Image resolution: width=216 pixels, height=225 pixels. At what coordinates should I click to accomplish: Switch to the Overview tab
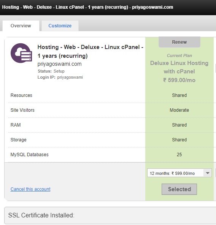(x=21, y=26)
